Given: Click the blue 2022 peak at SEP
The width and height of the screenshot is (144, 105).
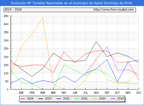Looking at the screenshot, I should click(107, 60).
